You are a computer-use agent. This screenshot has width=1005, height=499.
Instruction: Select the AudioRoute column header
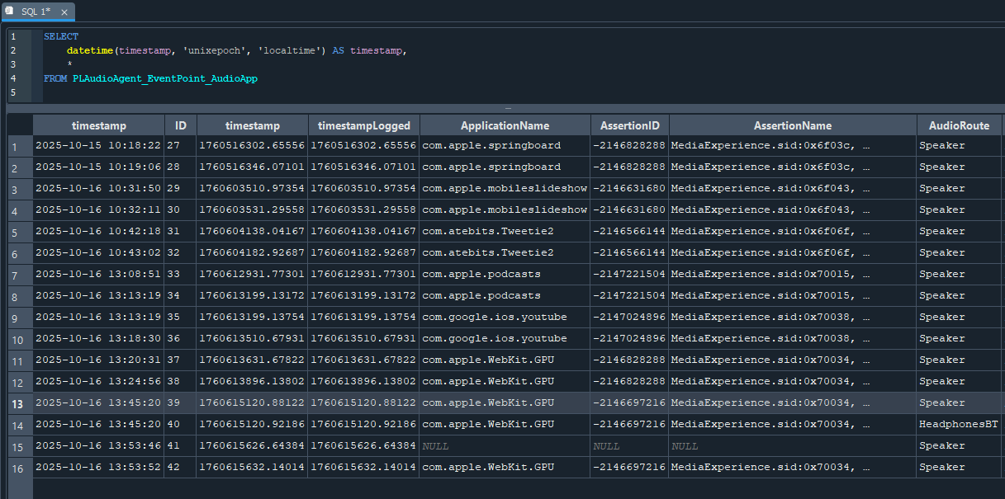click(x=959, y=125)
